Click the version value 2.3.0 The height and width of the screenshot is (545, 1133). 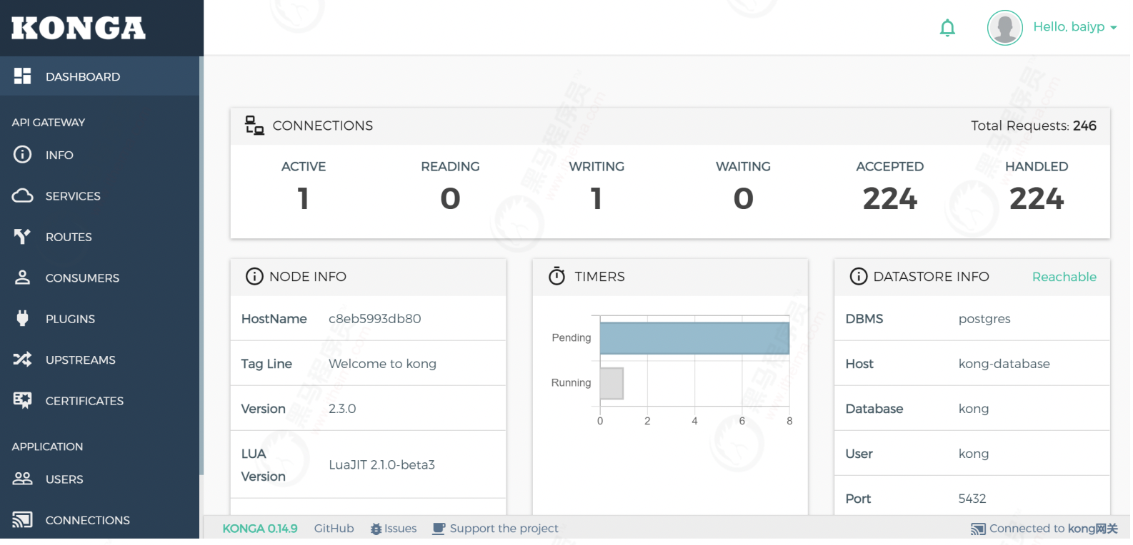coord(342,409)
